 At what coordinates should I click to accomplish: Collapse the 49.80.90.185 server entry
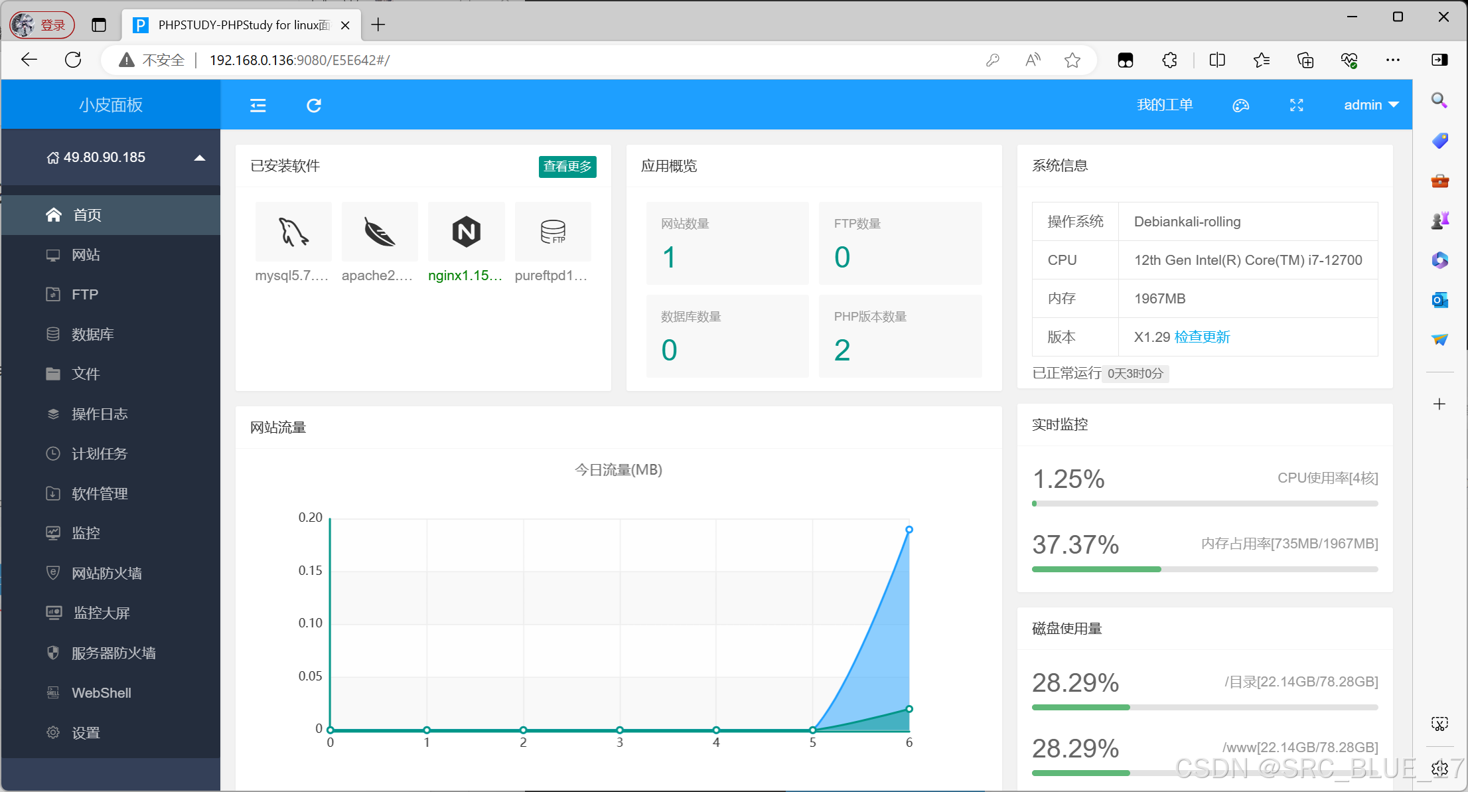pyautogui.click(x=199, y=157)
